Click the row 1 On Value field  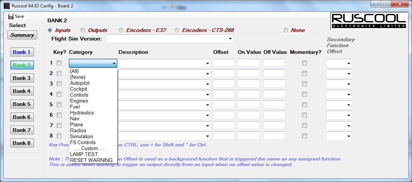point(248,63)
